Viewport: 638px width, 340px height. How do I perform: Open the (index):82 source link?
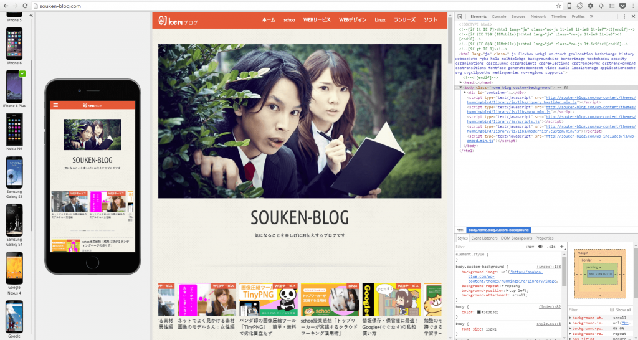pos(550,306)
